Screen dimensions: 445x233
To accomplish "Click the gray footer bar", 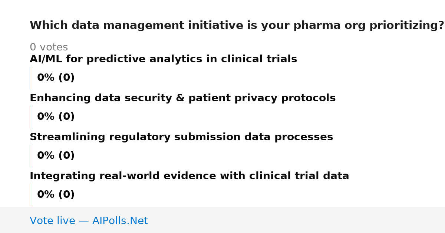I will point(222,220).
